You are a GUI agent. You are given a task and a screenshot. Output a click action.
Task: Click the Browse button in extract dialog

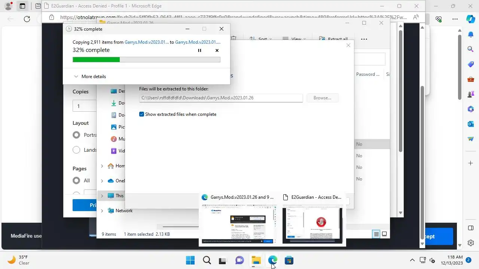coord(323,98)
